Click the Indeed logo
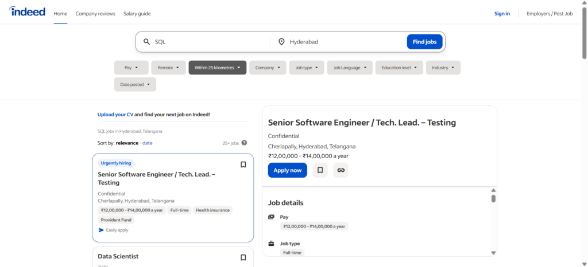 (27, 11)
